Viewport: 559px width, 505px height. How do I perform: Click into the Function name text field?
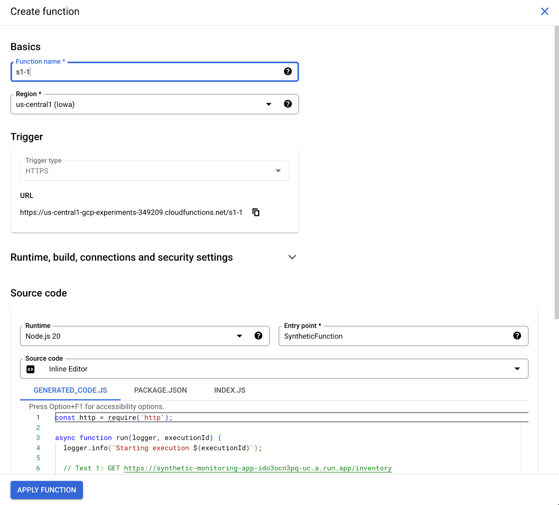pos(147,72)
